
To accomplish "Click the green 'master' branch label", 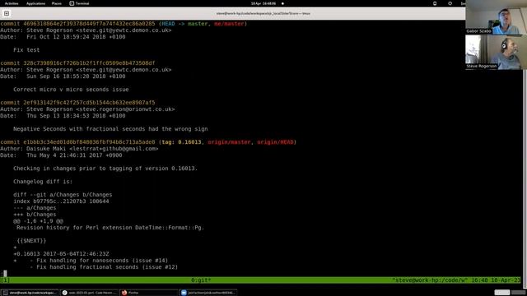I will (198, 24).
